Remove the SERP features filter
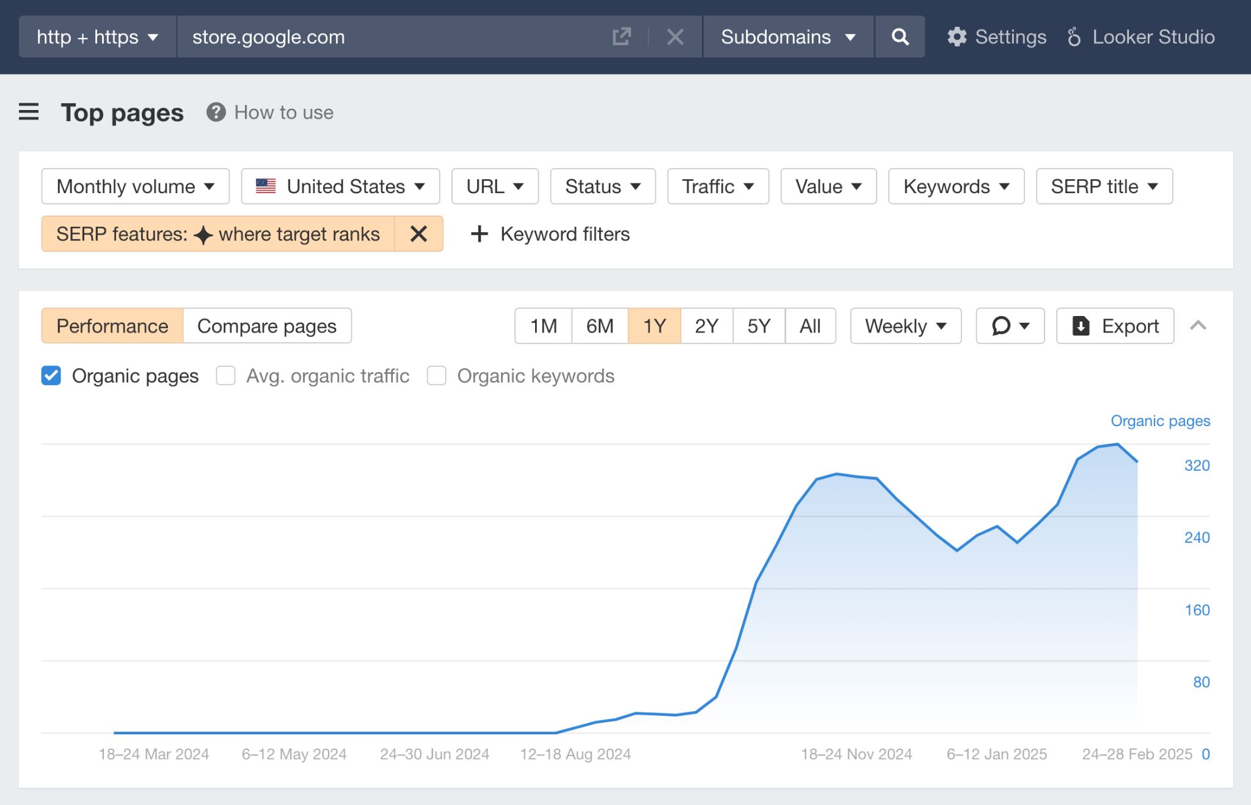 click(x=419, y=234)
